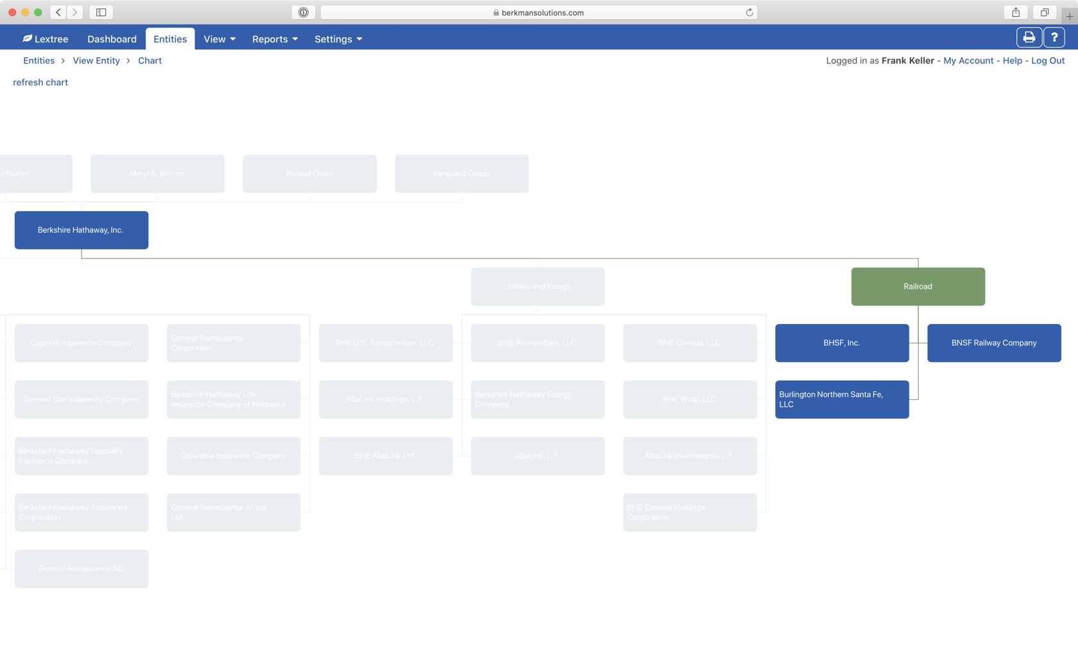Screen dimensions: 1078x659
Task: Expand the View dropdown menu
Action: [219, 39]
